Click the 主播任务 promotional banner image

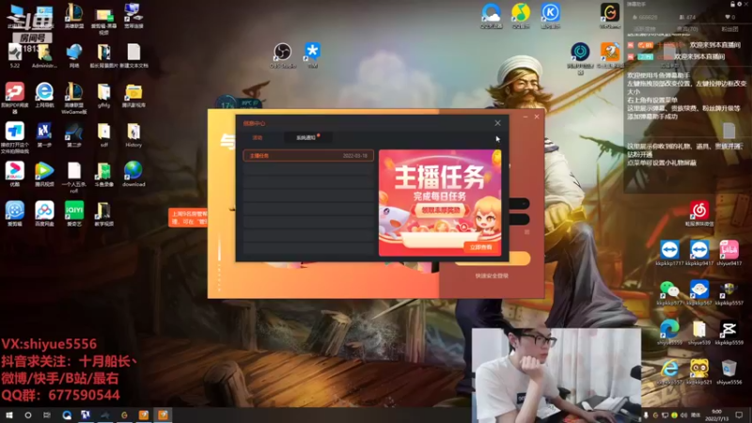click(440, 202)
